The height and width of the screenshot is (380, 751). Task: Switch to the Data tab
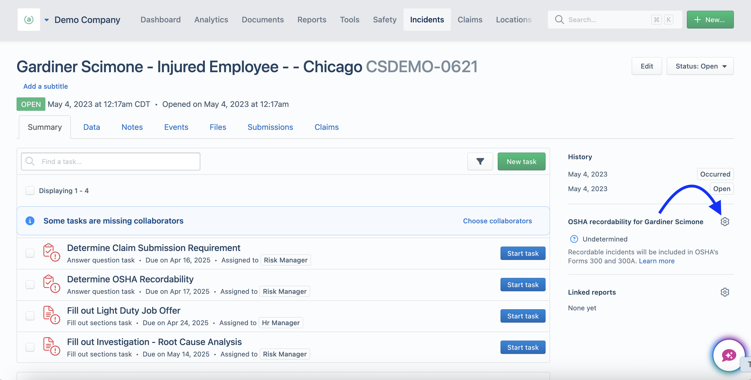[92, 127]
